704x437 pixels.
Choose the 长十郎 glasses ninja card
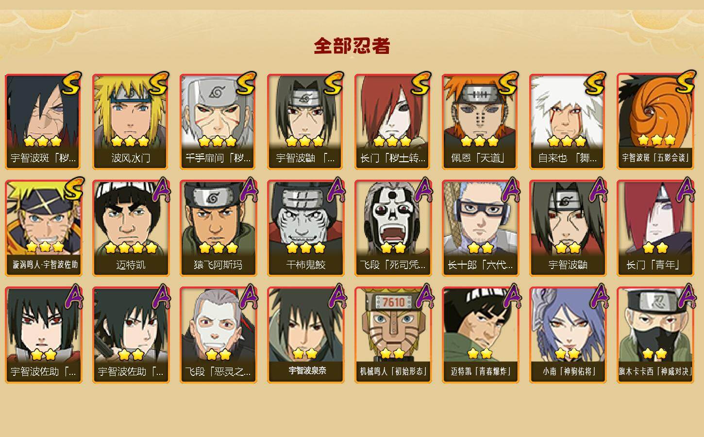[480, 228]
